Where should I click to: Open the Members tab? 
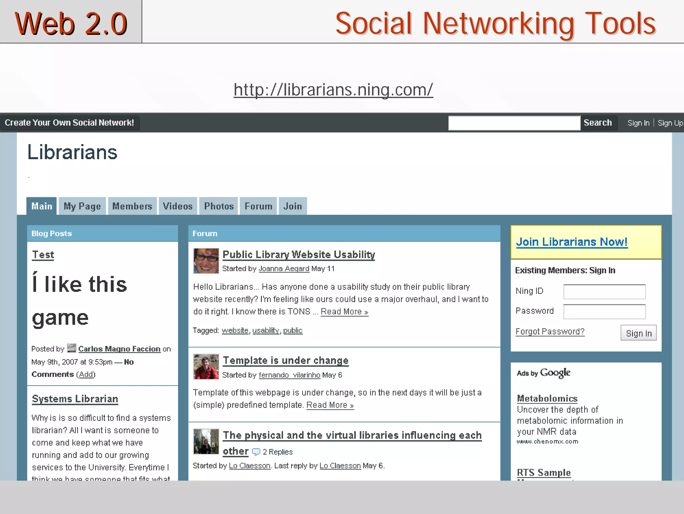tap(132, 206)
